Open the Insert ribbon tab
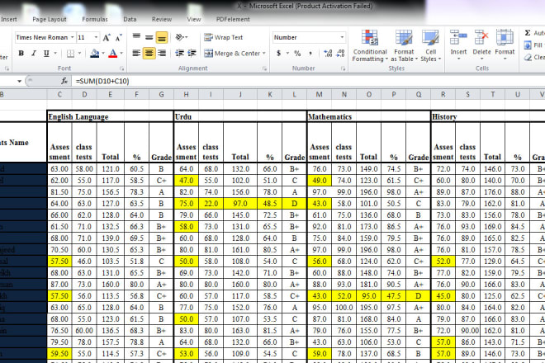The image size is (545, 363). [x=9, y=19]
